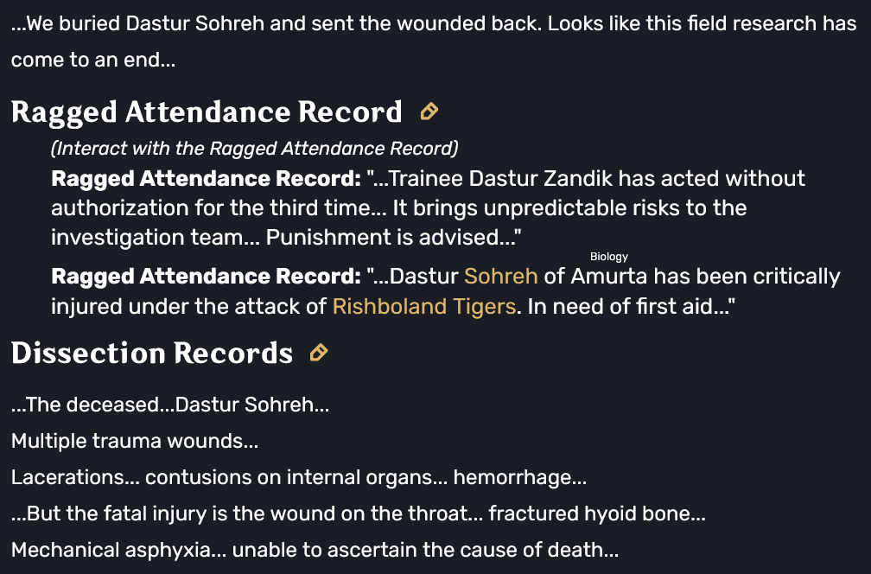Click the Dissection Records heading

point(152,353)
